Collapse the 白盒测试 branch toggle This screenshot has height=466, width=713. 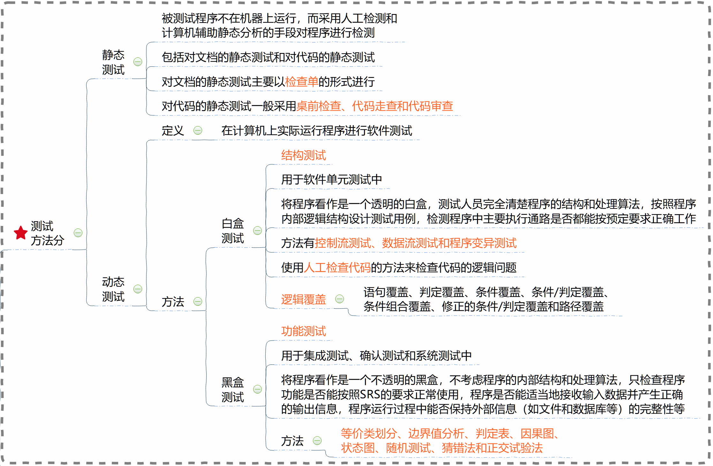(x=257, y=230)
